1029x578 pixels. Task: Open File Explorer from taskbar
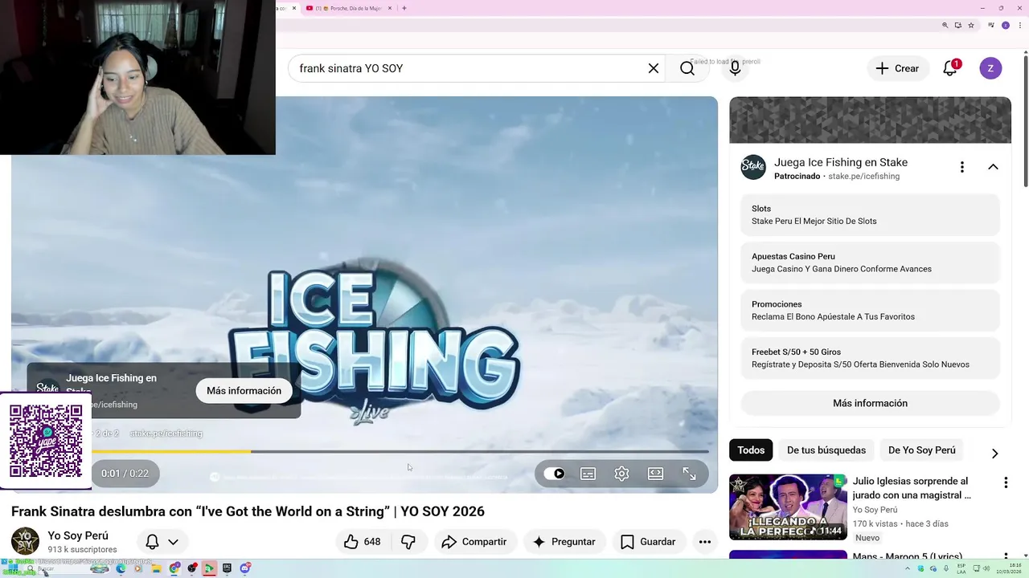coord(157,568)
